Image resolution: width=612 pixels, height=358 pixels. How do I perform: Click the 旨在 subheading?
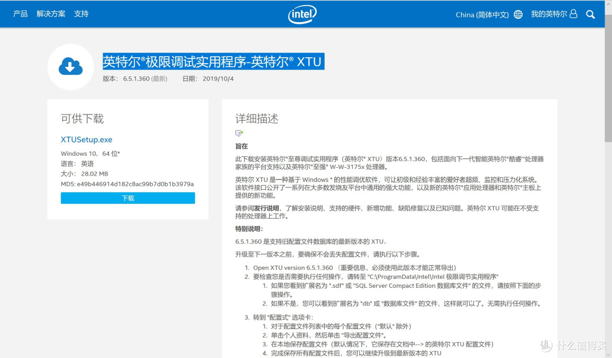coord(241,146)
